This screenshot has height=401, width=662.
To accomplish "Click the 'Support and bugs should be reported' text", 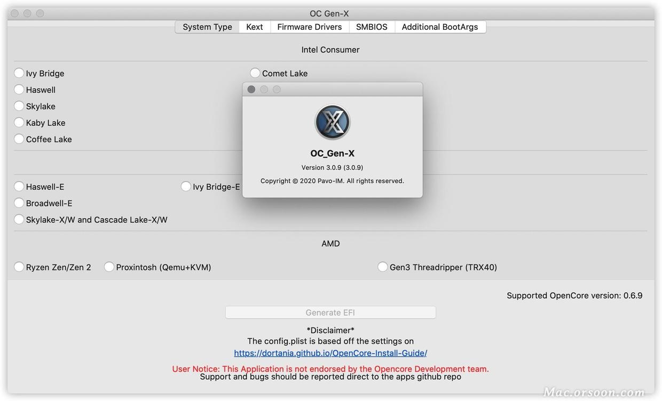I will point(330,376).
